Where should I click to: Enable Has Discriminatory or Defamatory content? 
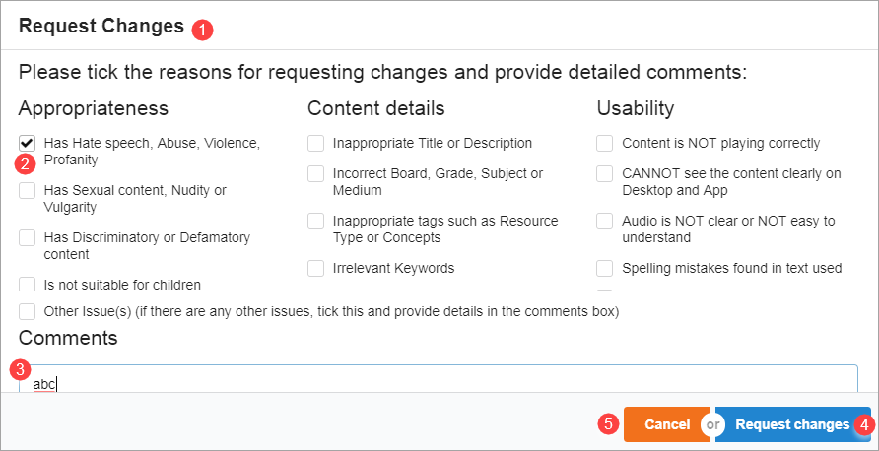[28, 237]
